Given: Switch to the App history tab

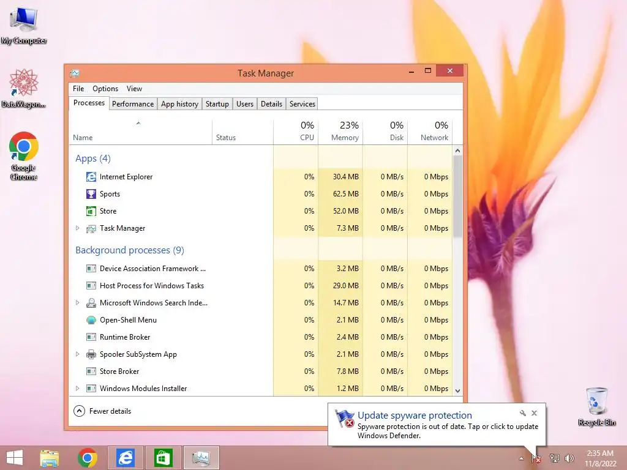Looking at the screenshot, I should [x=179, y=104].
